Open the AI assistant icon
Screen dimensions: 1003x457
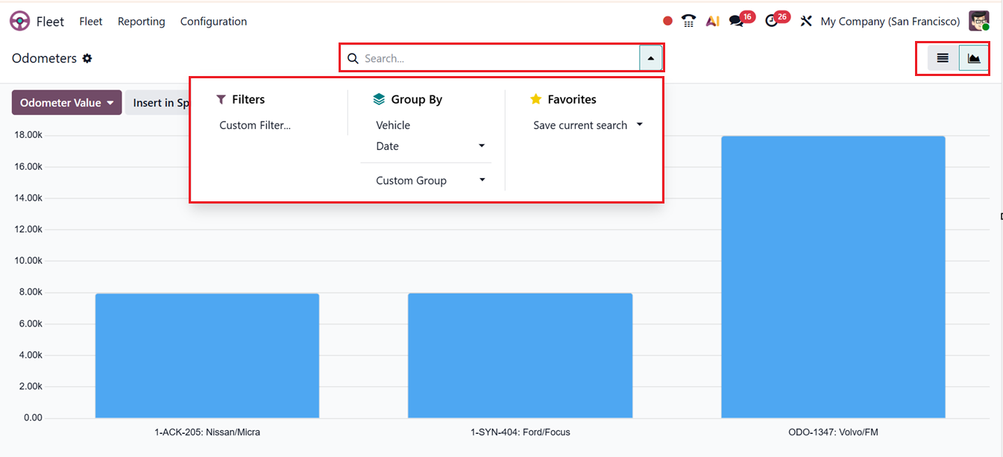(x=712, y=22)
